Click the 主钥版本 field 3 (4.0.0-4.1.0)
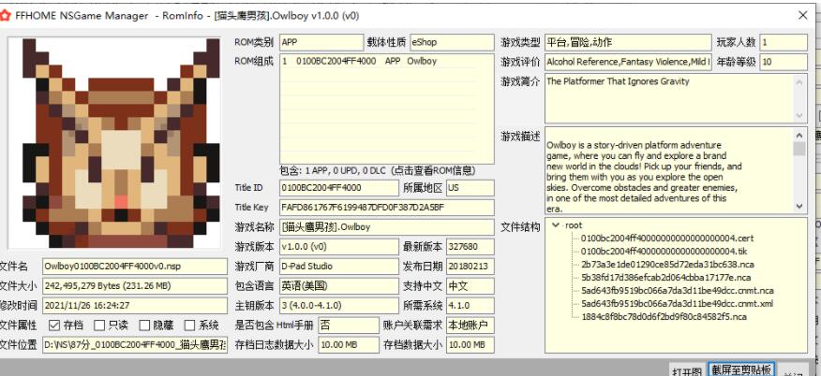Screen dimensions: 821x376 coord(338,306)
